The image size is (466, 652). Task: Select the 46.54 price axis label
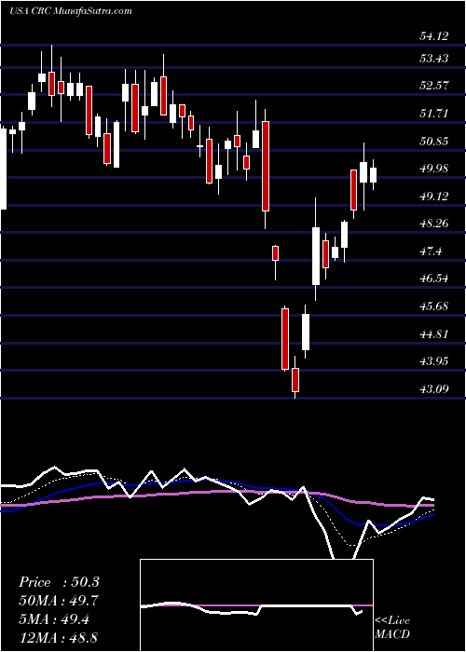click(434, 278)
